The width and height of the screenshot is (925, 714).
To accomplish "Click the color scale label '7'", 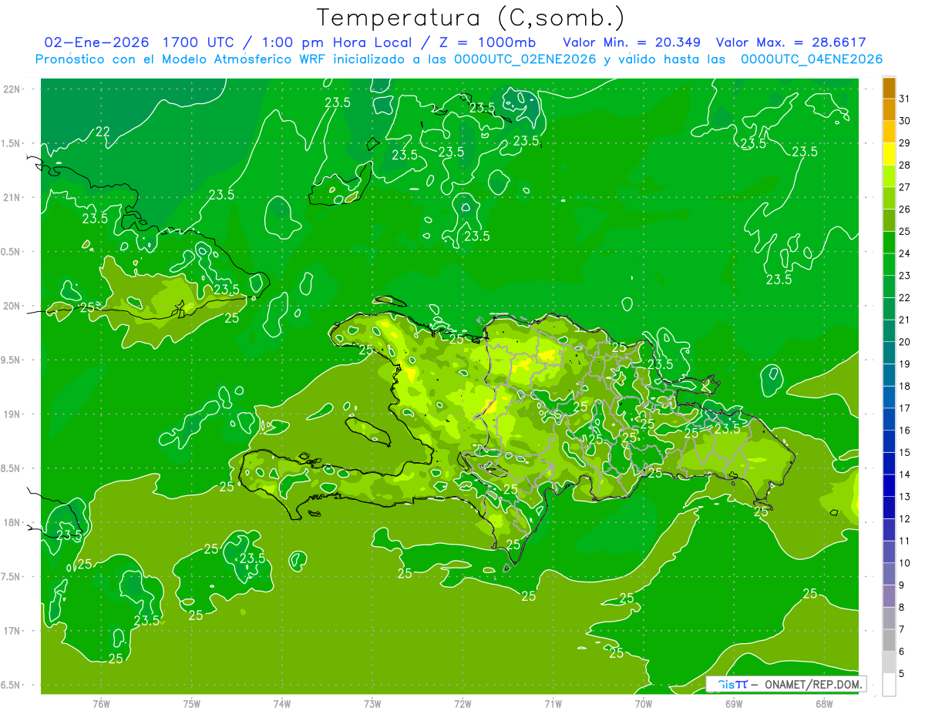I will [902, 629].
